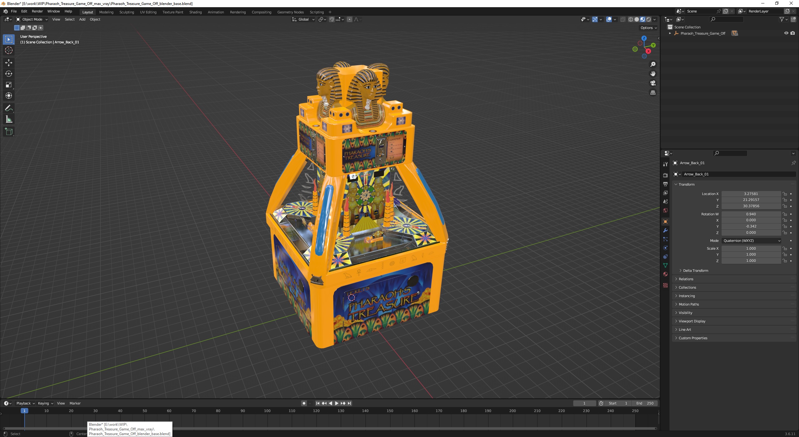799x437 pixels.
Task: Toggle proportional editing in the header
Action: click(350, 19)
